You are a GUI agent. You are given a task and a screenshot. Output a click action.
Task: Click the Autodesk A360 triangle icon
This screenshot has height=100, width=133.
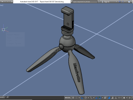coord(123,2)
